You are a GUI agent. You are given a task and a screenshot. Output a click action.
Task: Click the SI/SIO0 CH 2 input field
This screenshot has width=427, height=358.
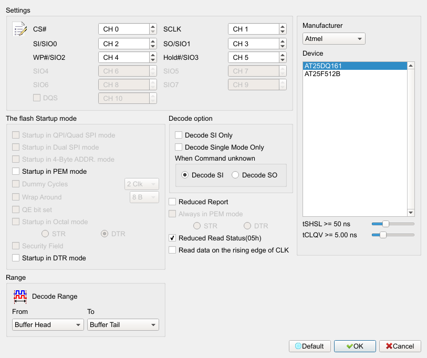[x=124, y=44]
